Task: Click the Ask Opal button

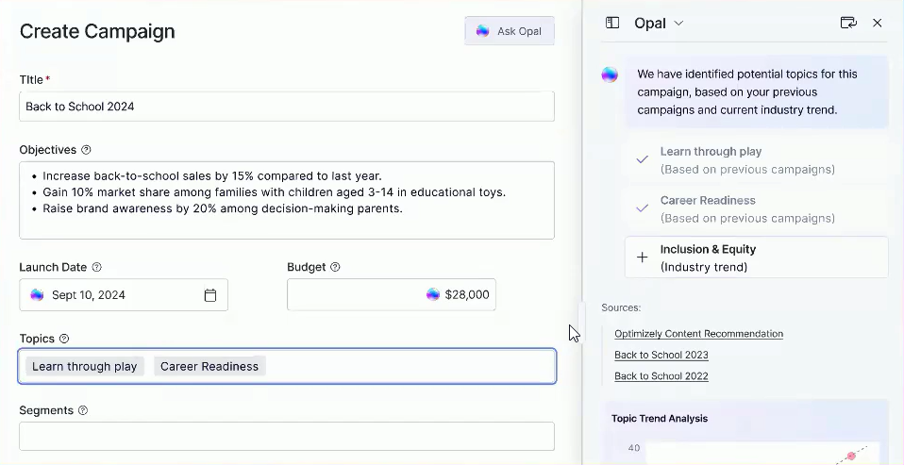Action: 509,31
